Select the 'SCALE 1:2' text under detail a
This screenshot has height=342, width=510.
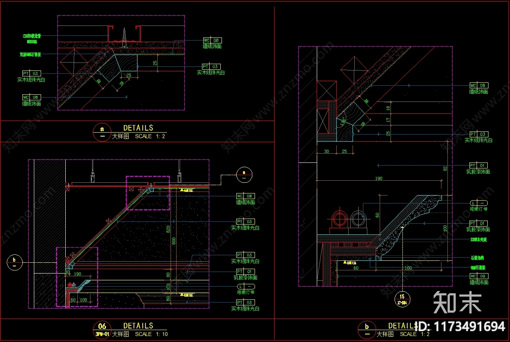click(150, 136)
